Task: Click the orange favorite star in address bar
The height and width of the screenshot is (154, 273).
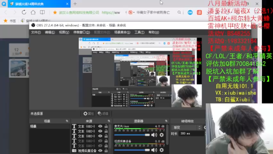Action: (x=55, y=12)
